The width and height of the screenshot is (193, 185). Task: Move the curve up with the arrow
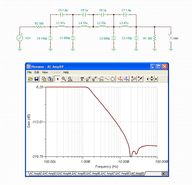point(152,77)
